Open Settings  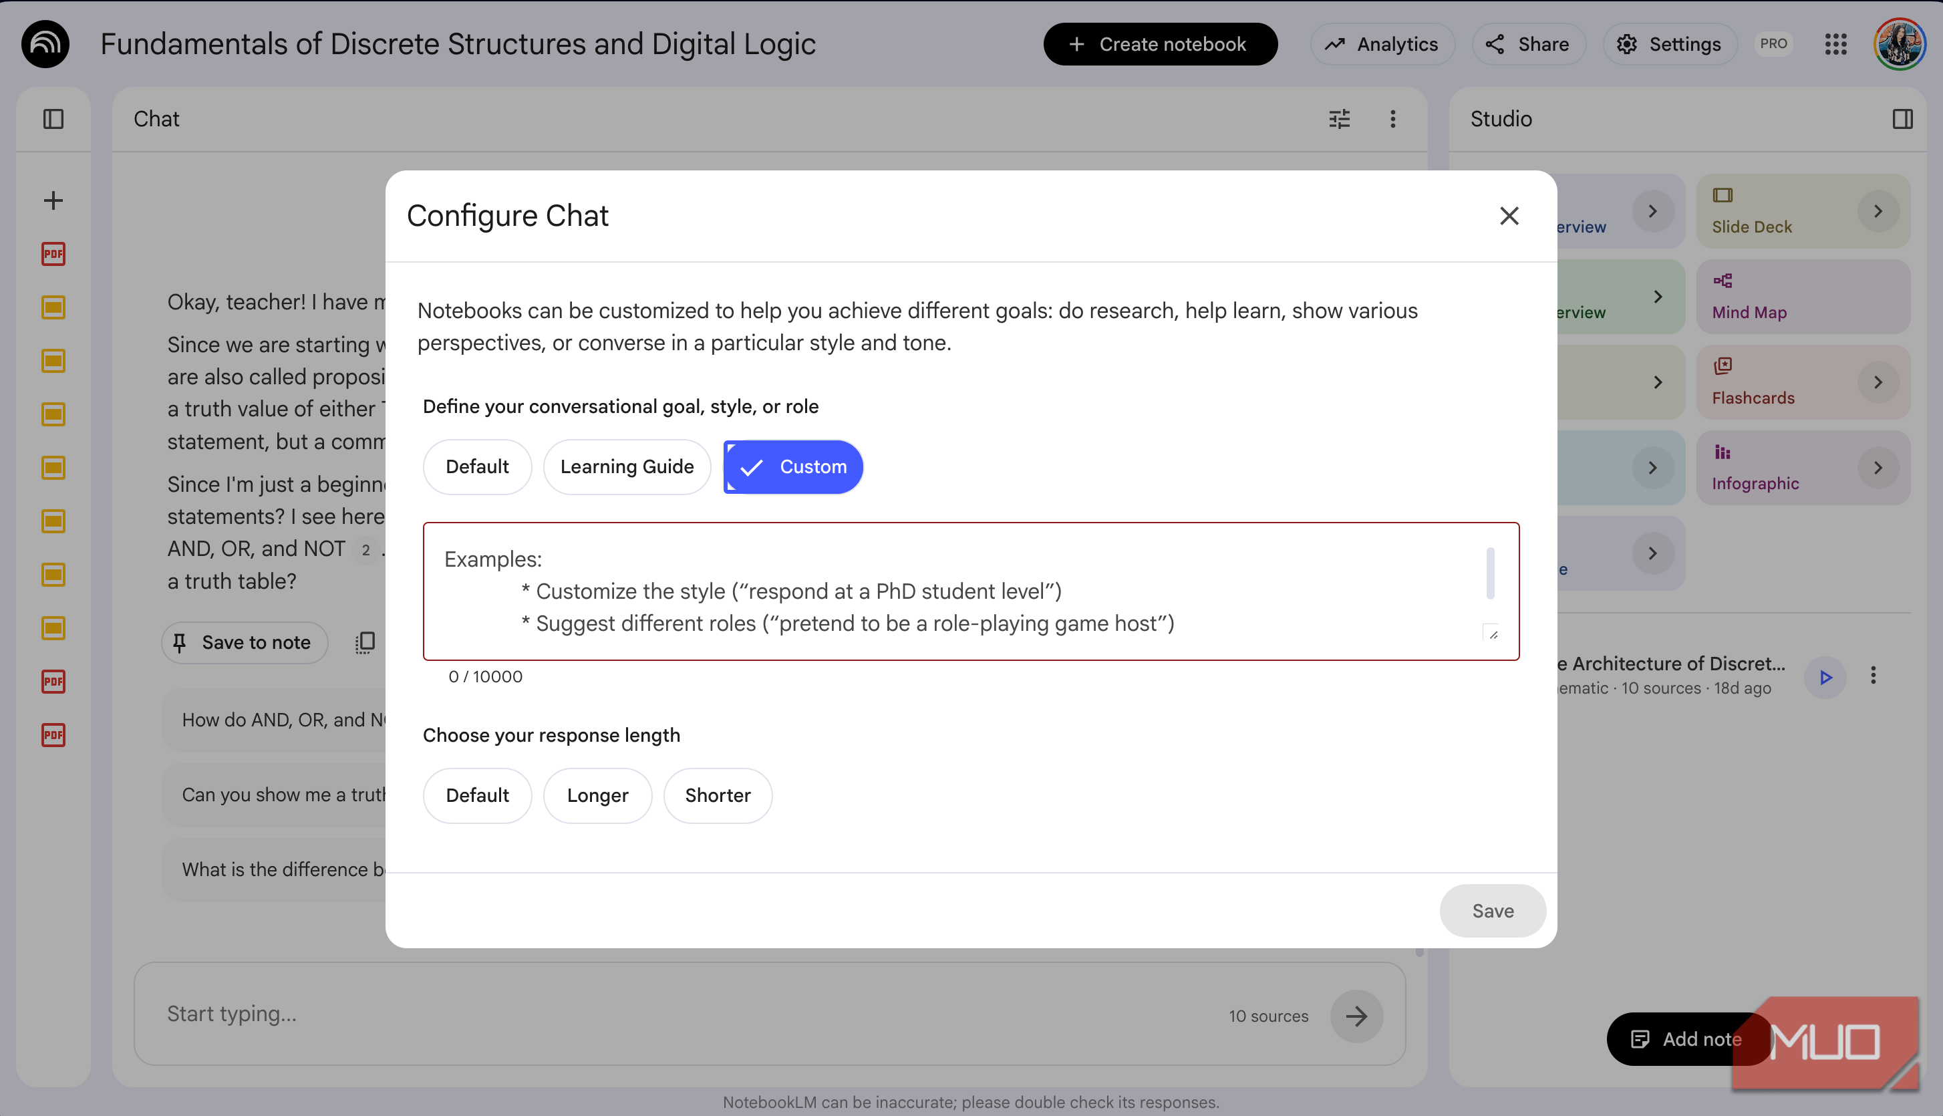pos(1670,43)
